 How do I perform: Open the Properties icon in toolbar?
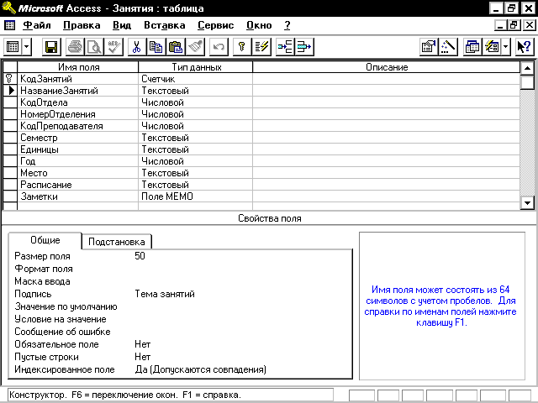[x=429, y=47]
